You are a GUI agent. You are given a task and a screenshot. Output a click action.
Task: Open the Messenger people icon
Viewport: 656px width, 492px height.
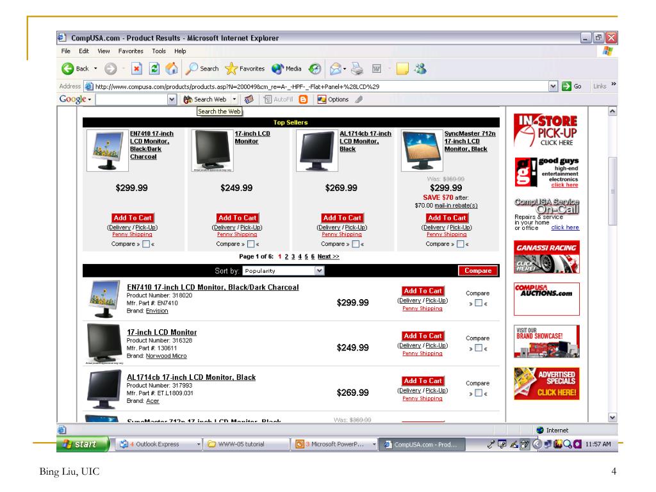tap(420, 69)
